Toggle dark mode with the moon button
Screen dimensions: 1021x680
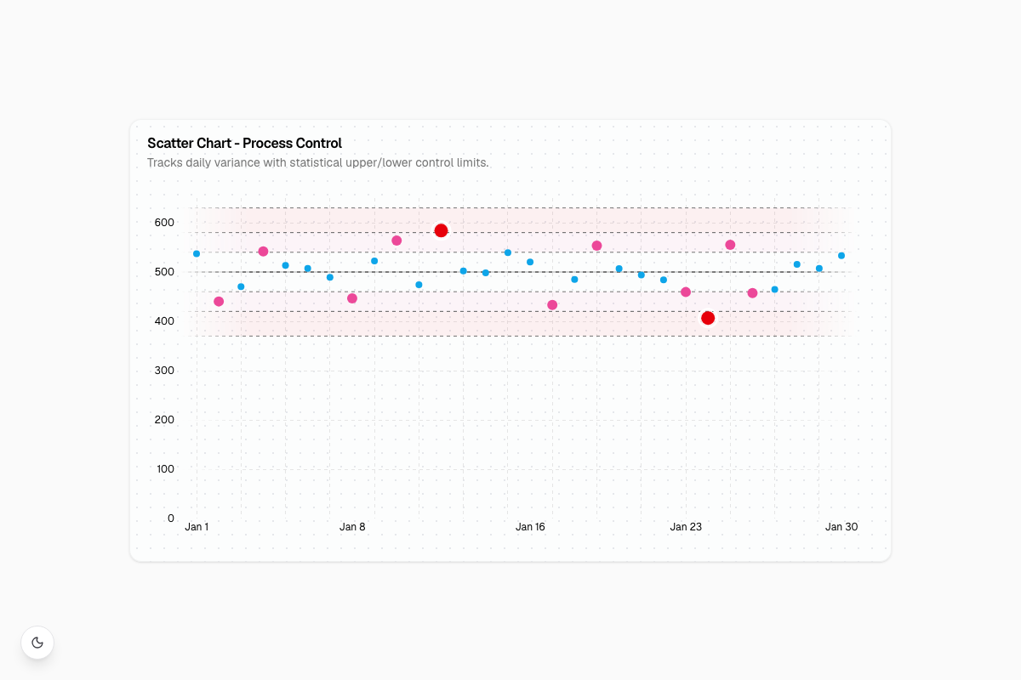click(x=37, y=643)
